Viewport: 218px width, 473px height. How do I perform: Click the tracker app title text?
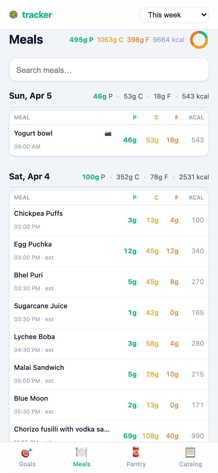click(x=37, y=15)
